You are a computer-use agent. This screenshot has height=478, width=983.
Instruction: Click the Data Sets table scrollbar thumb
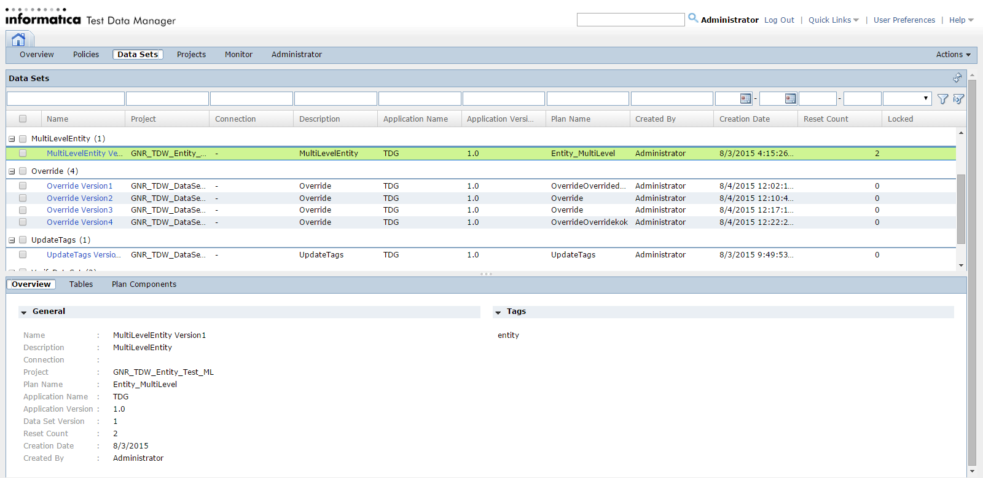961,209
